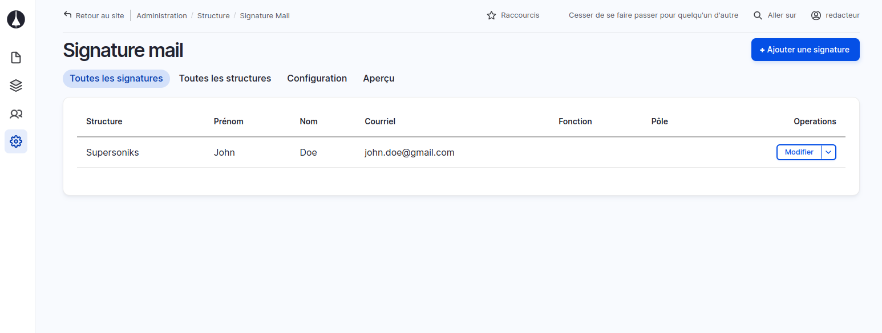Open Structure breadcrumb link
This screenshot has width=882, height=333.
(x=213, y=15)
